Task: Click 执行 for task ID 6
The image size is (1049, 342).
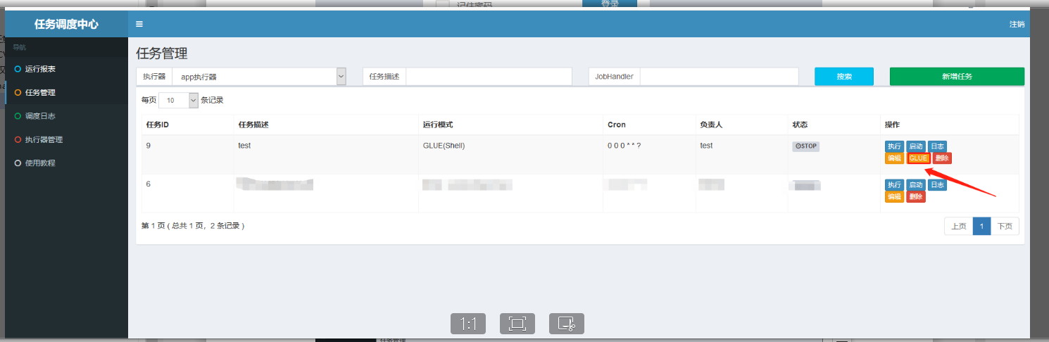Action: pyautogui.click(x=894, y=185)
